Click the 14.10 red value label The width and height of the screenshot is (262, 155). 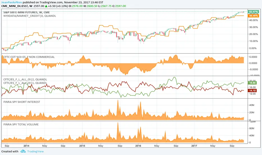tap(252, 90)
